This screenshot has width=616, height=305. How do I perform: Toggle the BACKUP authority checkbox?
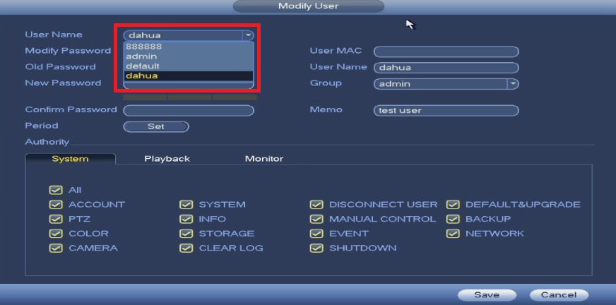(x=454, y=219)
